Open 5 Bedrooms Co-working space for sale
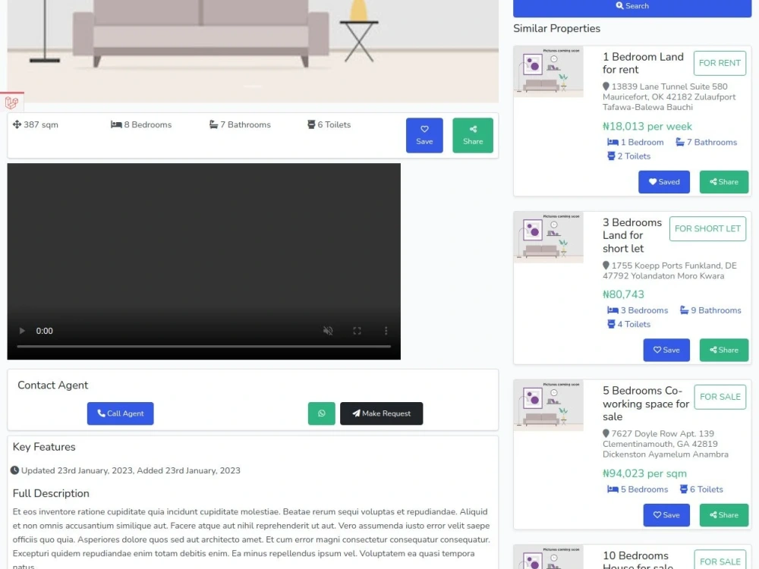The width and height of the screenshot is (759, 569). pos(646,404)
